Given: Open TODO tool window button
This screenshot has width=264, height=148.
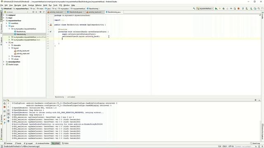Looking at the screenshot, I should (x=65, y=143).
